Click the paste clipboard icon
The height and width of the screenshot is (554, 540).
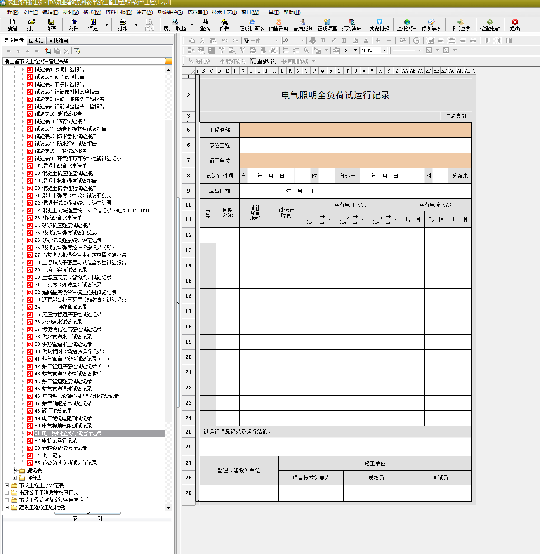[x=213, y=40]
